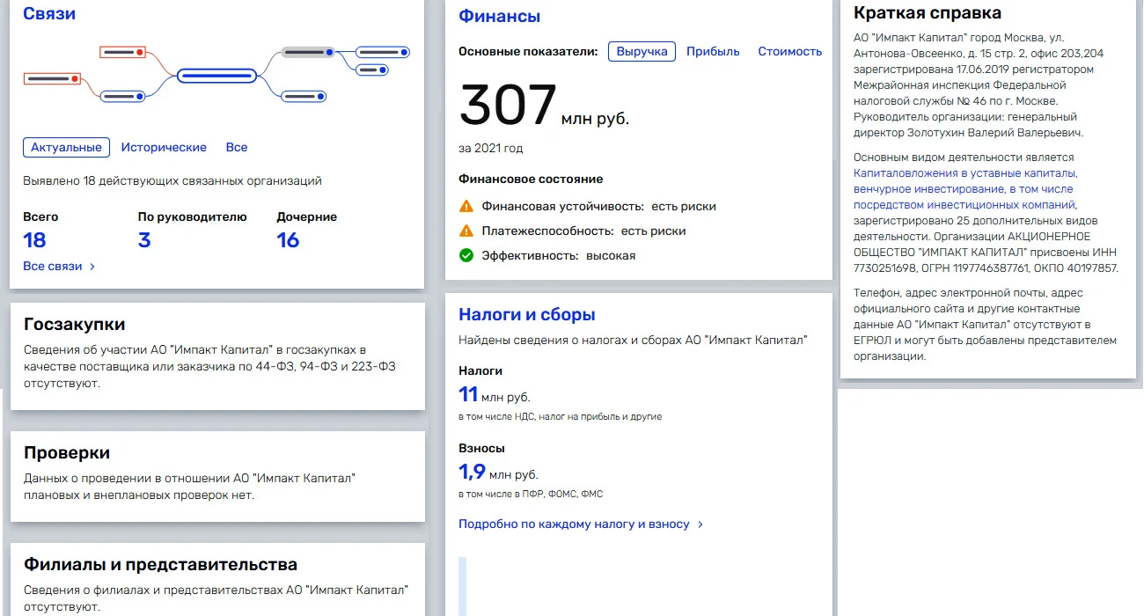Click the Краткая справка heading
This screenshot has width=1144, height=616.
coord(928,13)
